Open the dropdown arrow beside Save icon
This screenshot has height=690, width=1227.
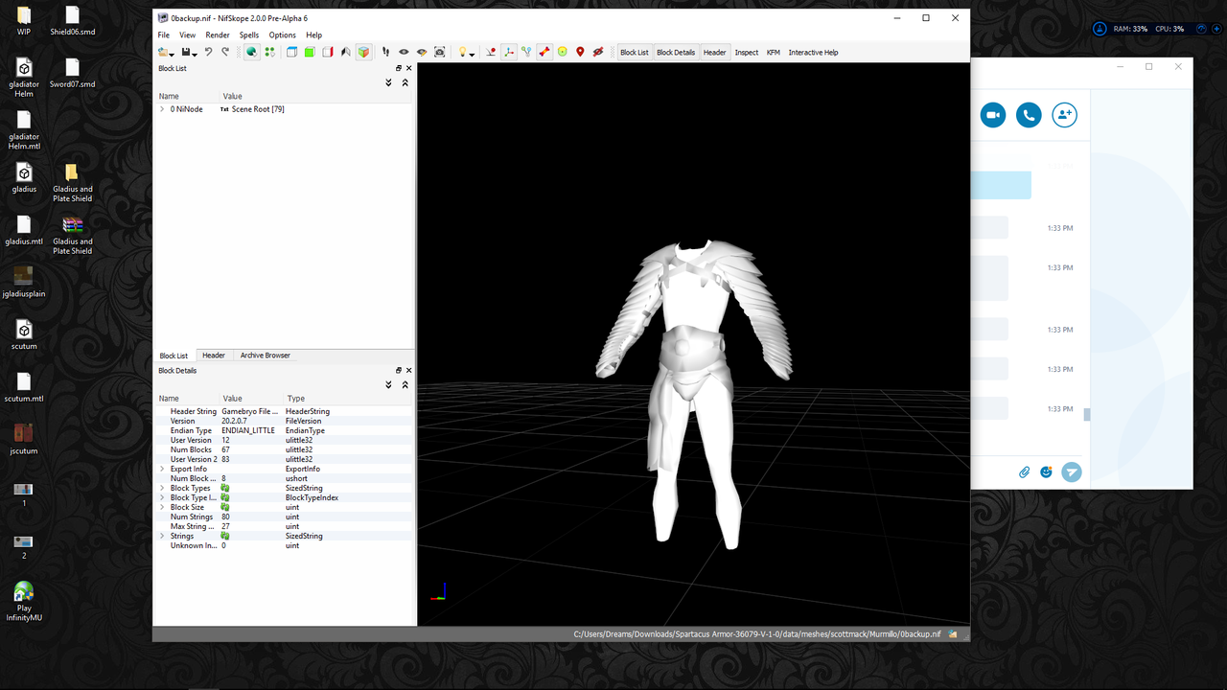196,55
